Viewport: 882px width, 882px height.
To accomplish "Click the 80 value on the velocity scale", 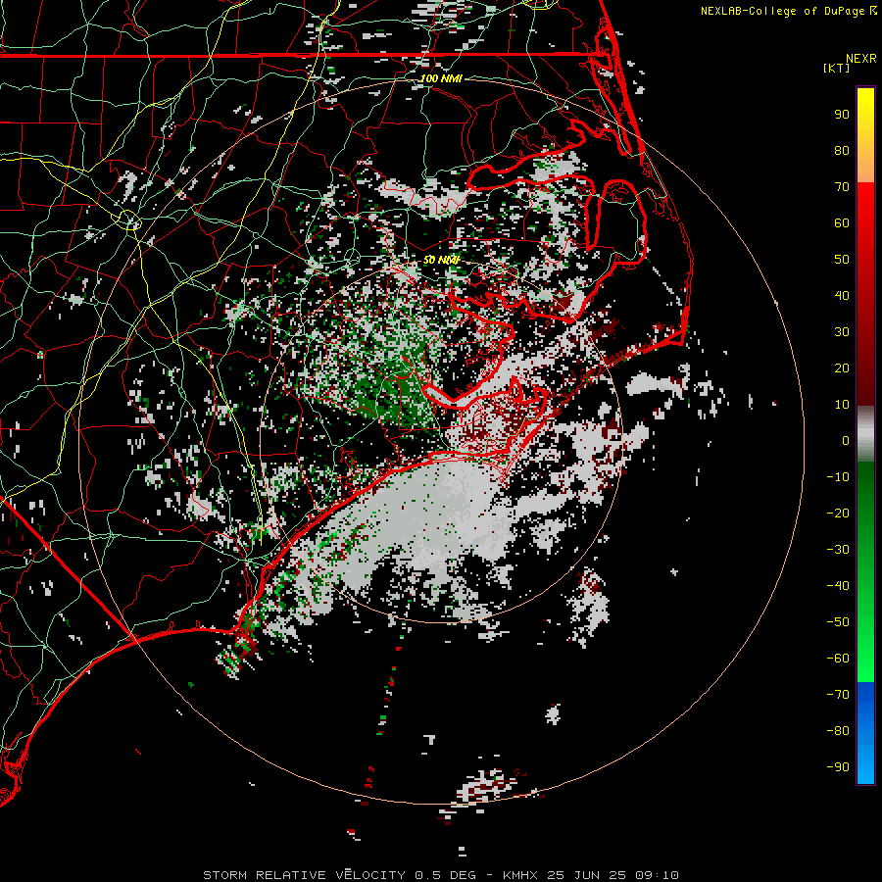I will (x=842, y=151).
